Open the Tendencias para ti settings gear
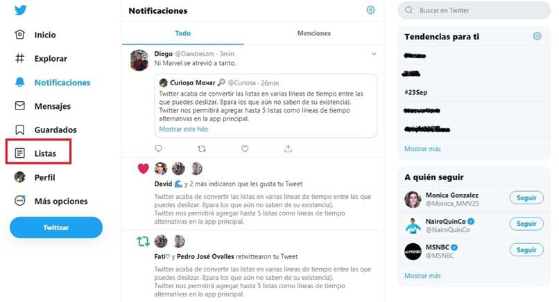This screenshot has height=302, width=559. coord(537,36)
